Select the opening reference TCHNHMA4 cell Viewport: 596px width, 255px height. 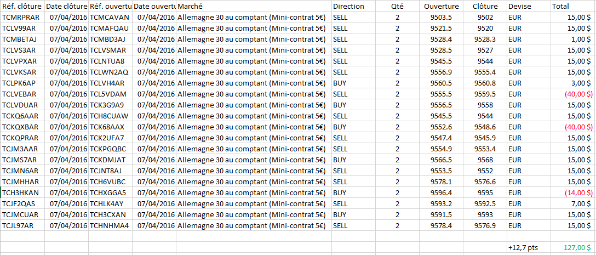[110, 225]
